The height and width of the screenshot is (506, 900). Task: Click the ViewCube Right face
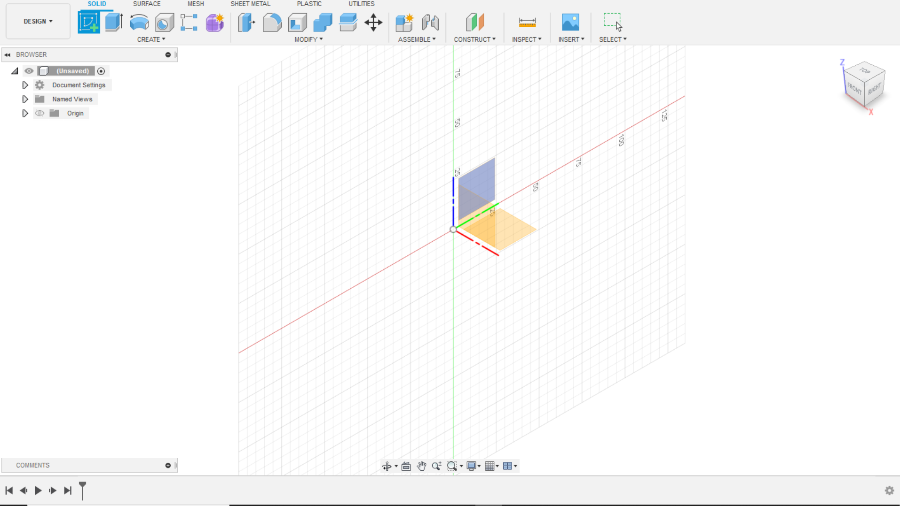(x=875, y=88)
